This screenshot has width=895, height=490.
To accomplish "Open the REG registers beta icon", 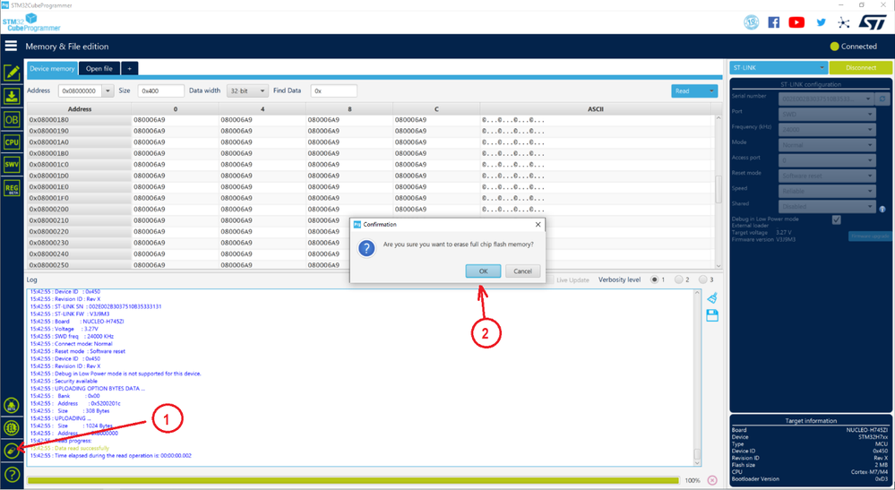I will 12,188.
